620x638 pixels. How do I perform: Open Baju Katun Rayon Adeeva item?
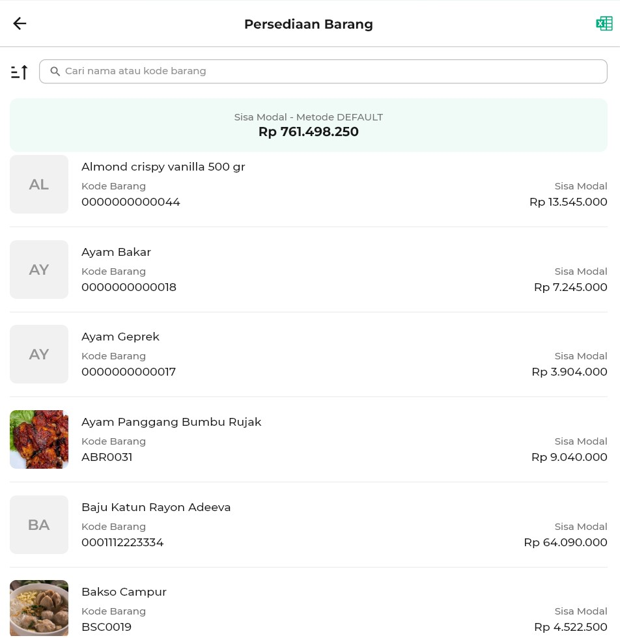[156, 507]
